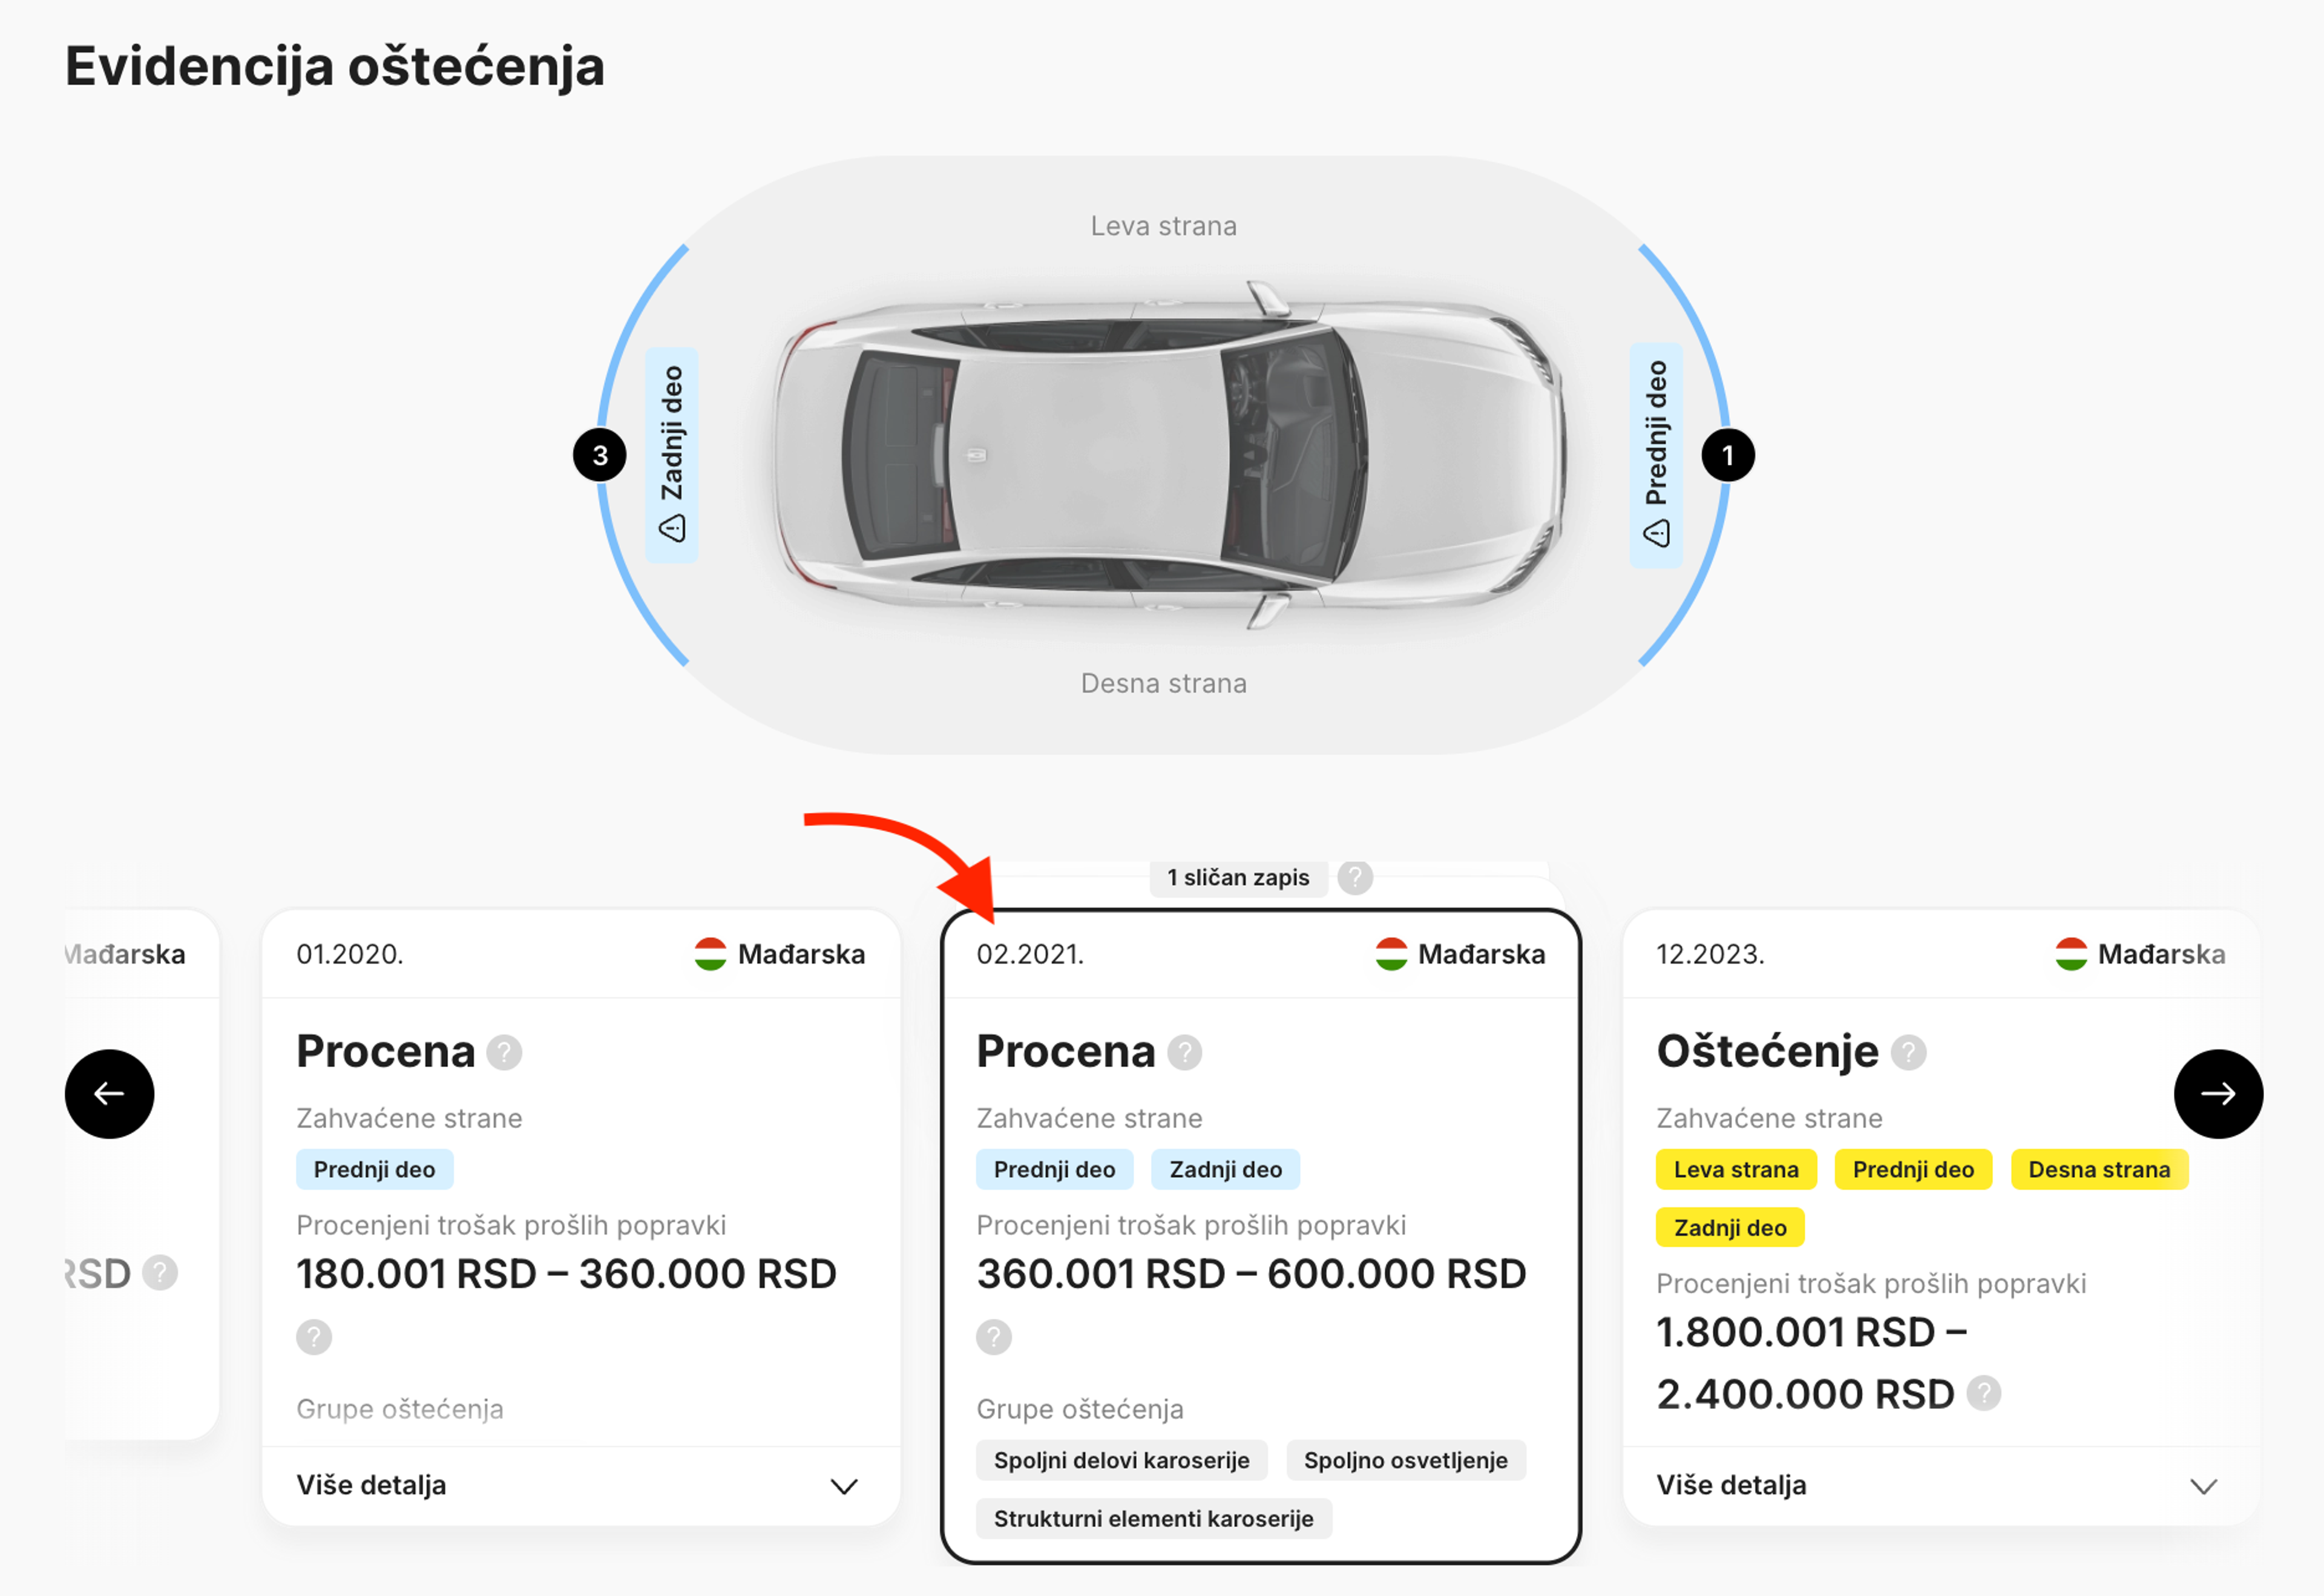Open the help icon next to Procena heading
2324x1596 pixels.
pos(1185,1052)
